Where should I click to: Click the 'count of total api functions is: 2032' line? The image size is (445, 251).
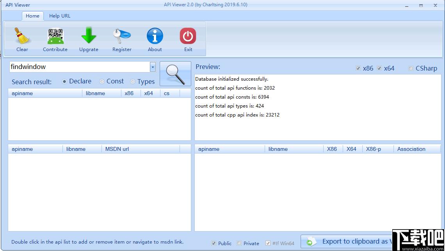click(x=235, y=88)
